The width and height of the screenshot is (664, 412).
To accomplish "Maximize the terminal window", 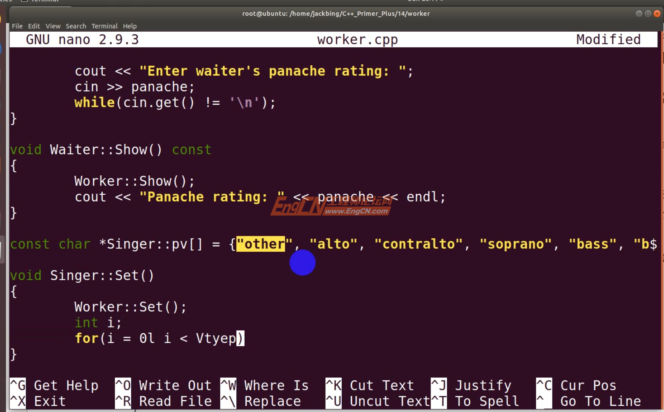I will tap(647, 13).
